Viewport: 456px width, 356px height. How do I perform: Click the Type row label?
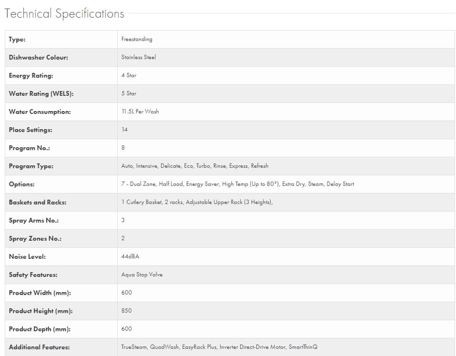pyautogui.click(x=17, y=40)
